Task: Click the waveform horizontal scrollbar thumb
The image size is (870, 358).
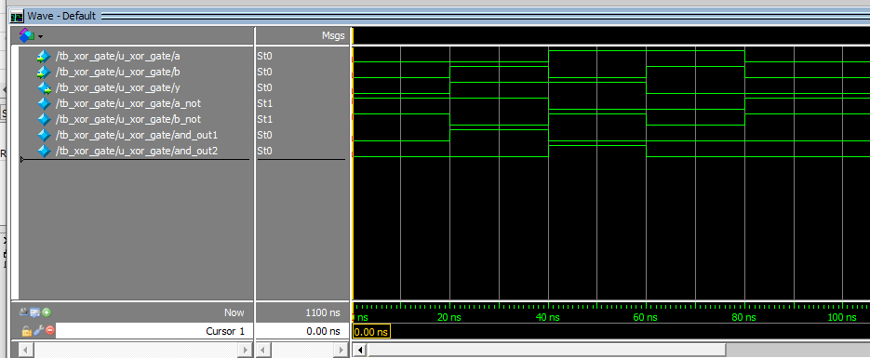Action: point(546,351)
